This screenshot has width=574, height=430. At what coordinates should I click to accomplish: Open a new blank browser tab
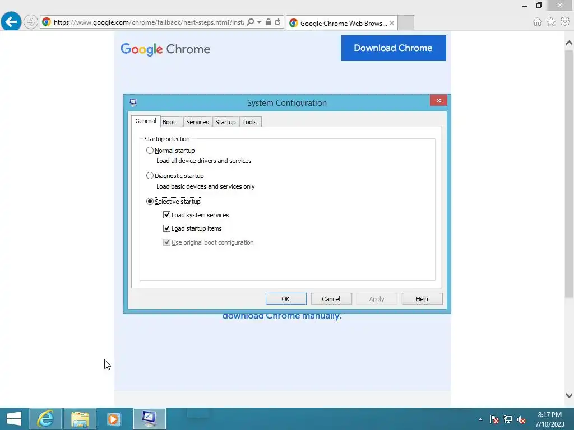[406, 22]
